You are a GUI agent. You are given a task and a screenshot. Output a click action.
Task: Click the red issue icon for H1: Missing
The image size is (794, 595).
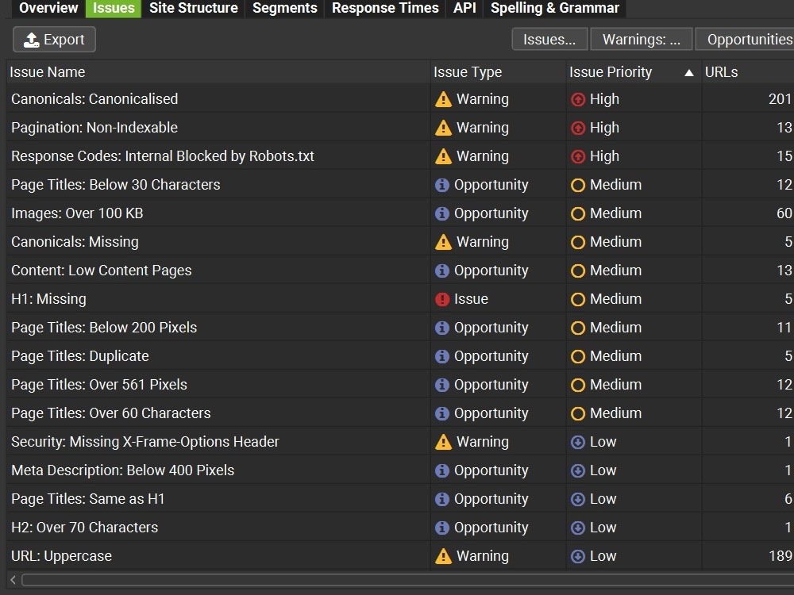[442, 300]
